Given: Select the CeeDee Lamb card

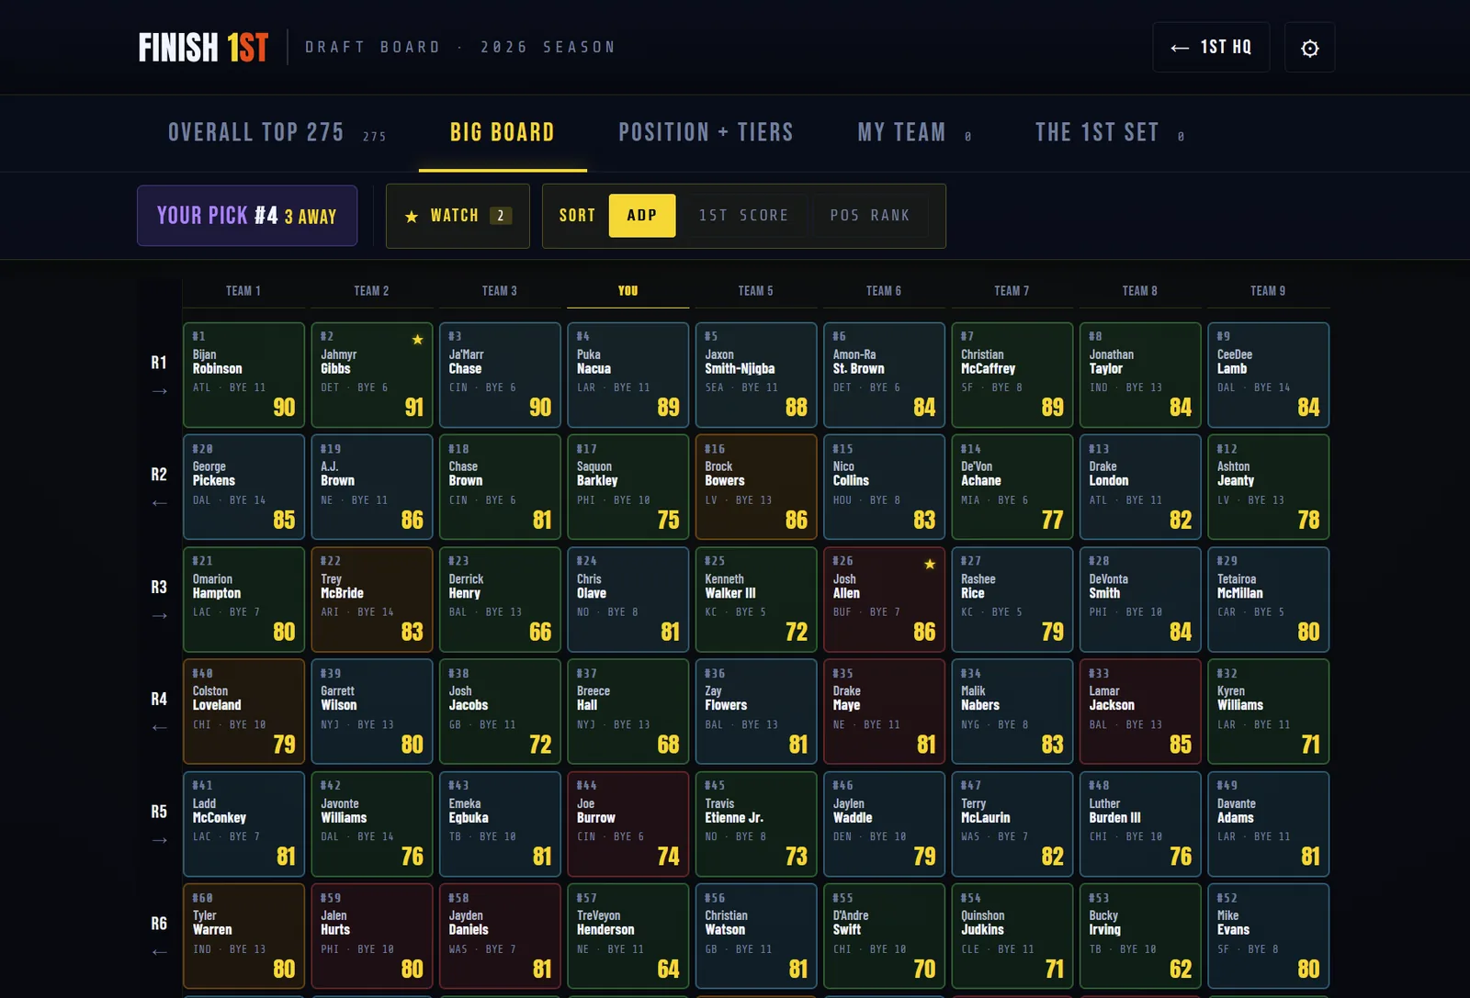Looking at the screenshot, I should [x=1268, y=375].
